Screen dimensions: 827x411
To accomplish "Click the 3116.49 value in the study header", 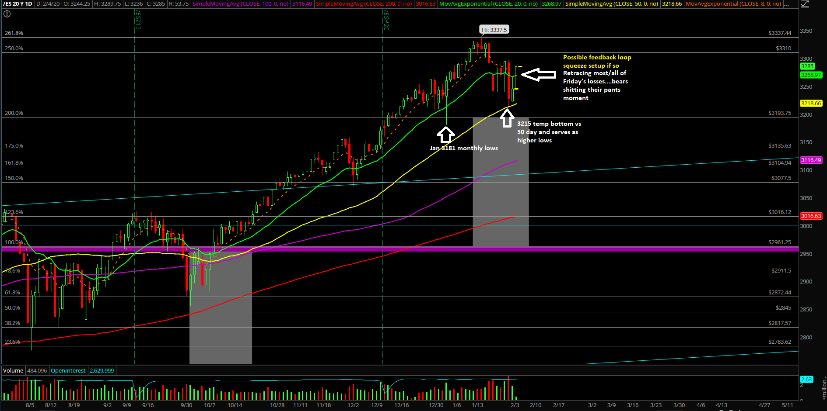I will click(x=302, y=4).
